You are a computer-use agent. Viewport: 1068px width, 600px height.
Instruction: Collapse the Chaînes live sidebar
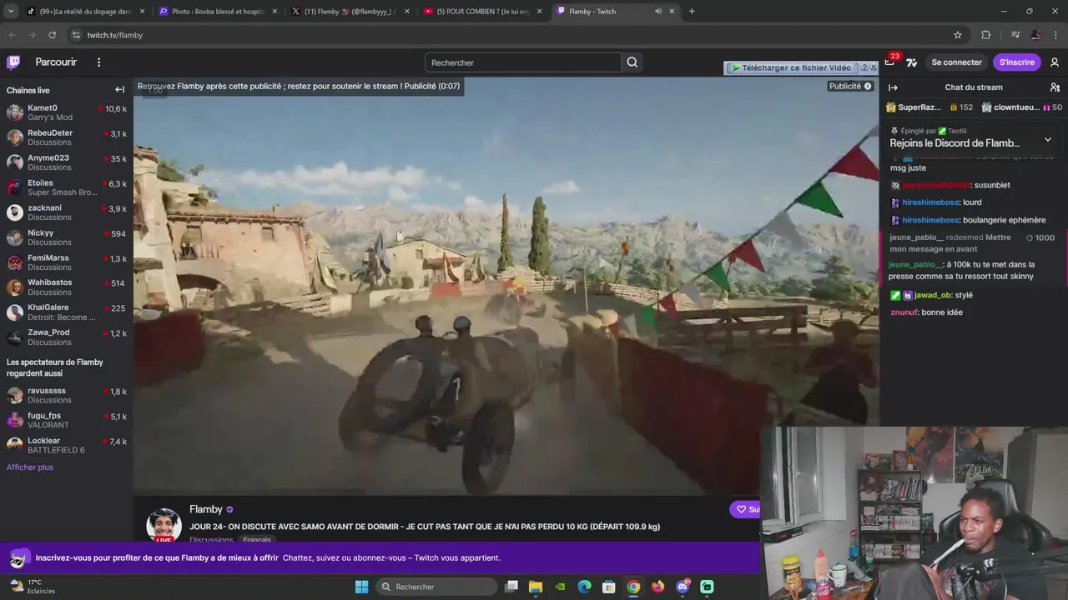119,90
